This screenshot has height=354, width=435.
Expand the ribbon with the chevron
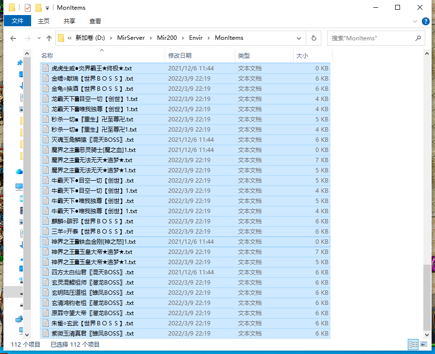[415, 21]
